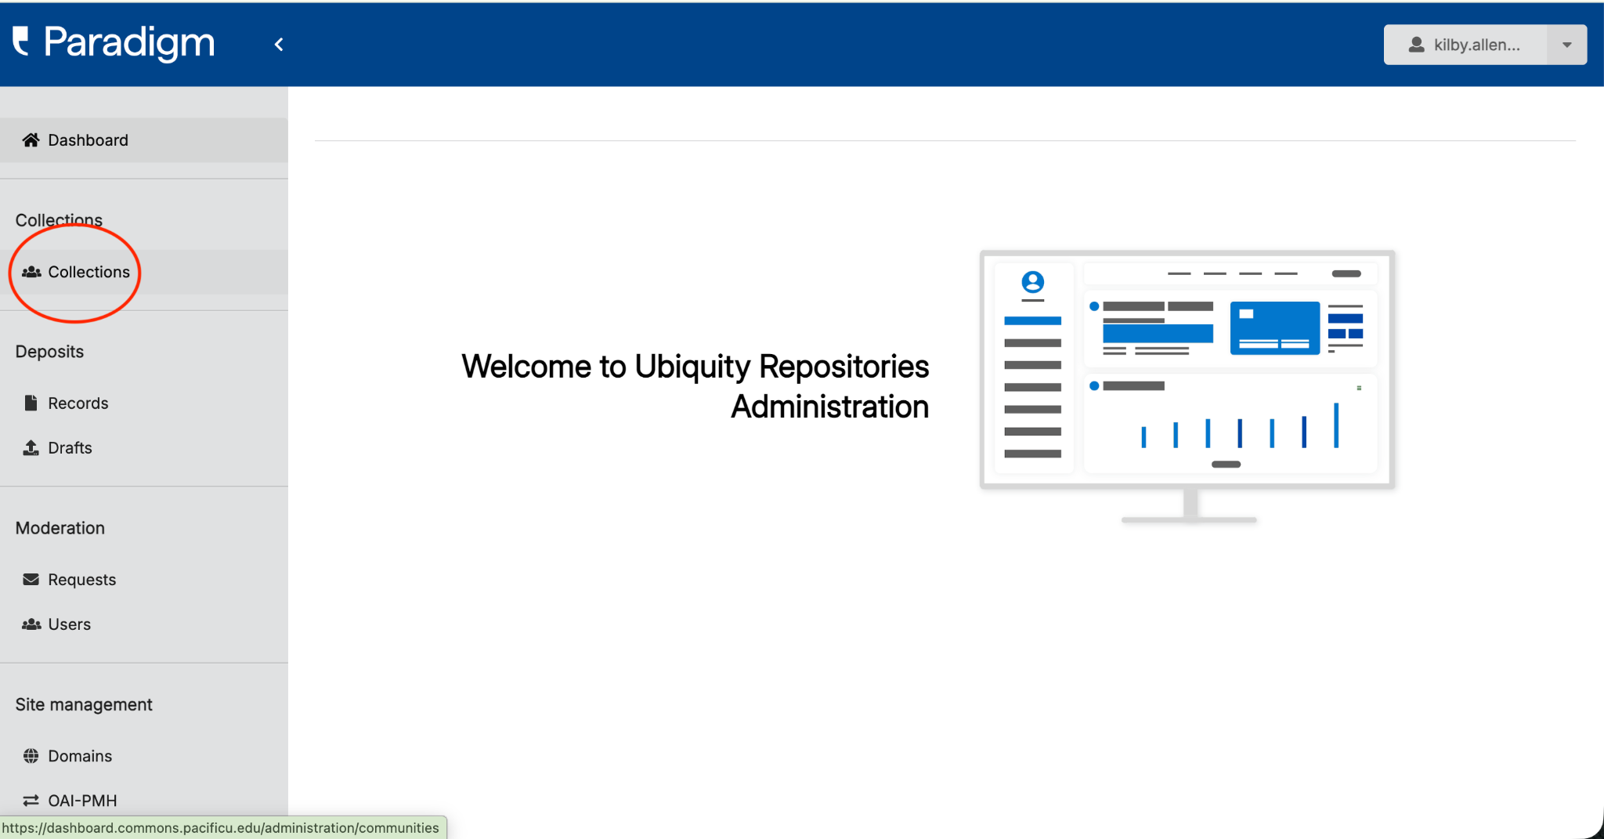Click the Dashboard home icon
Viewport: 1604px width, 839px height.
point(31,140)
